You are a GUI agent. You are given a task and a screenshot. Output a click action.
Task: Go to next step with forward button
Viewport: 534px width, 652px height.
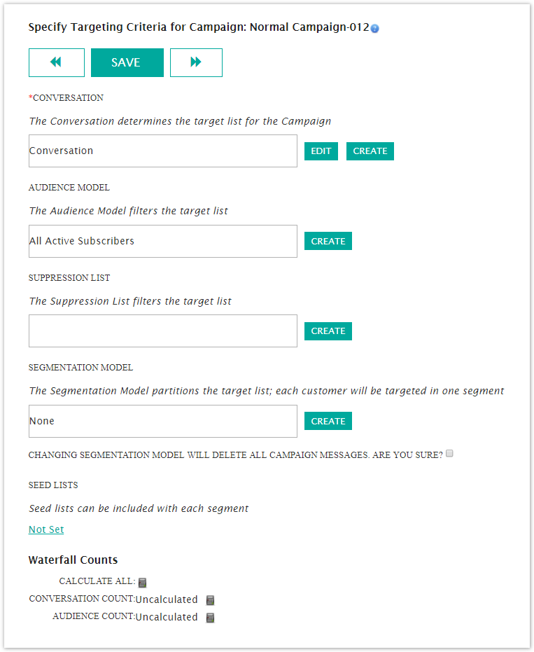(x=196, y=62)
